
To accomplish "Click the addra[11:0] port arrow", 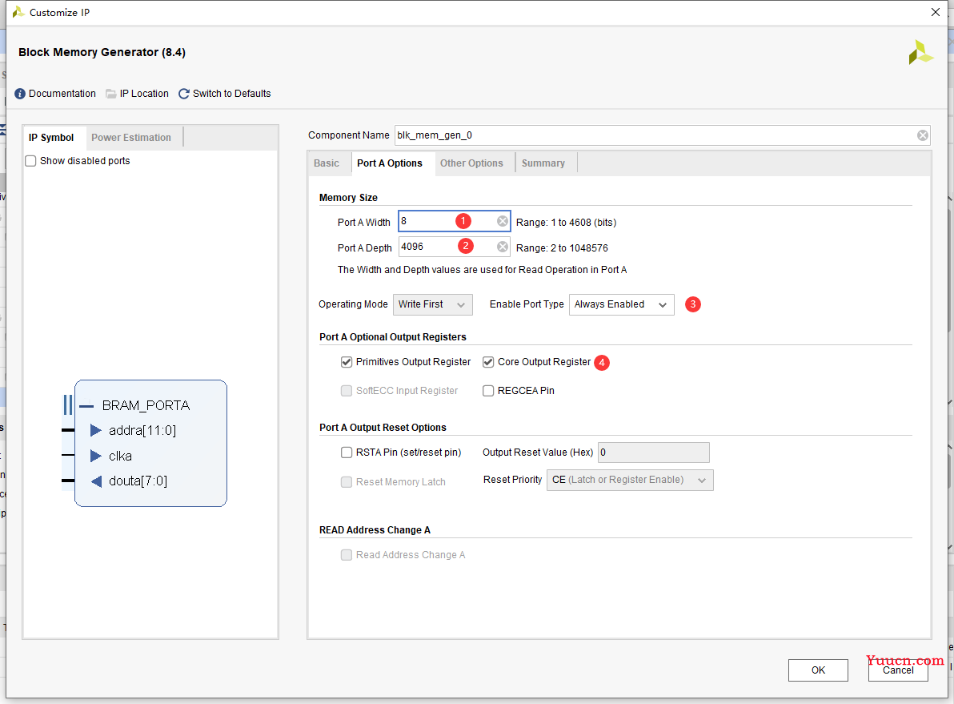I will click(95, 431).
